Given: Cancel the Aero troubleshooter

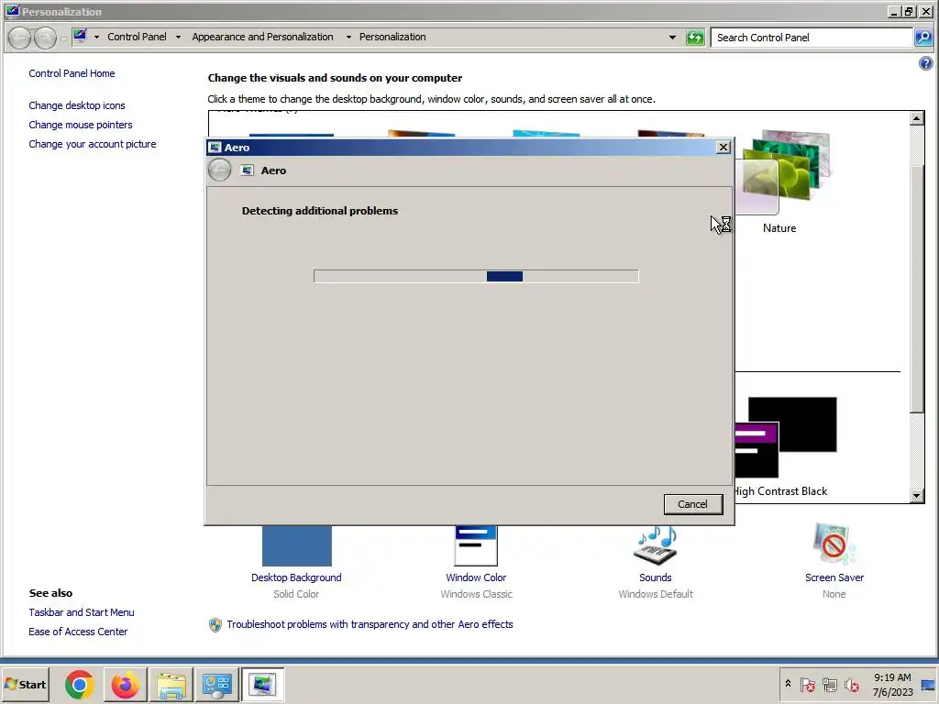Looking at the screenshot, I should click(693, 504).
